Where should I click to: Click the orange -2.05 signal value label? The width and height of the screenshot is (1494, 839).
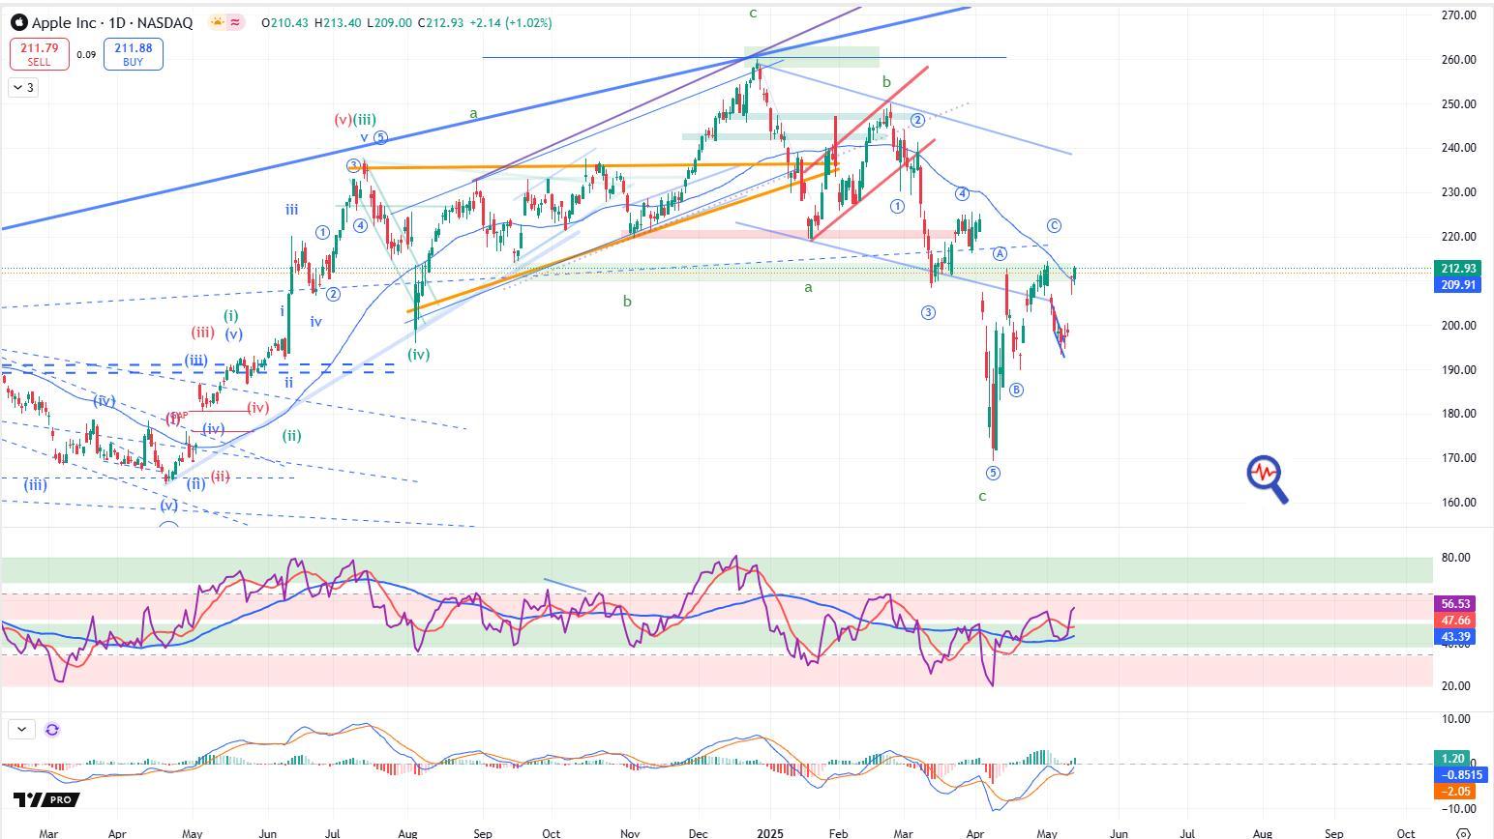pyautogui.click(x=1455, y=792)
